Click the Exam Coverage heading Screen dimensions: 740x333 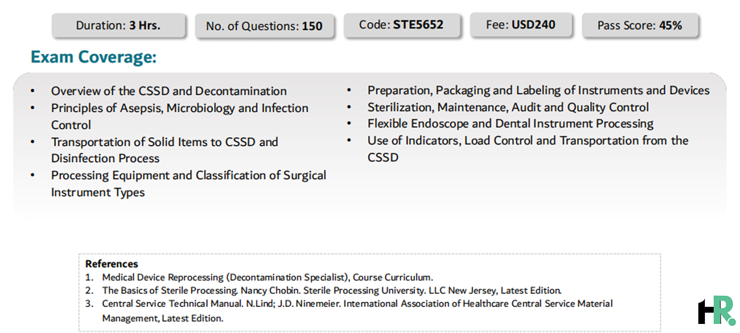coord(93,57)
